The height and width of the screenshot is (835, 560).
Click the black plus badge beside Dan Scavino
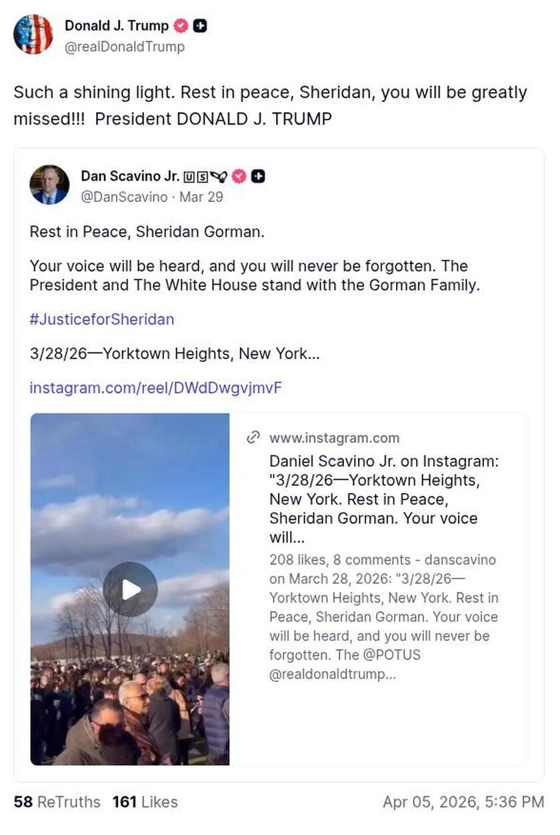[x=258, y=176]
